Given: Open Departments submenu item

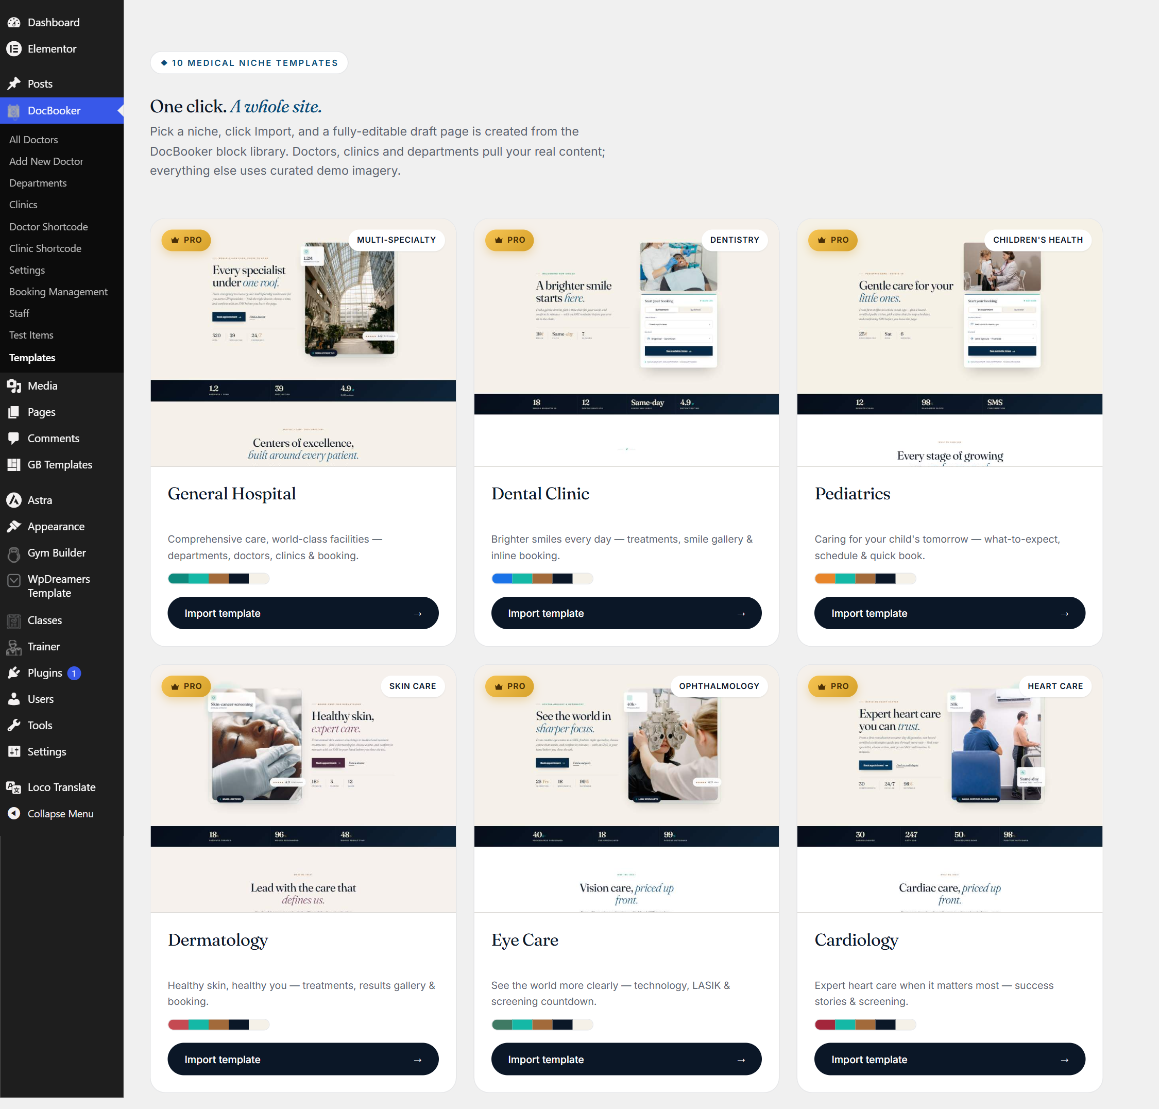Looking at the screenshot, I should click(38, 183).
